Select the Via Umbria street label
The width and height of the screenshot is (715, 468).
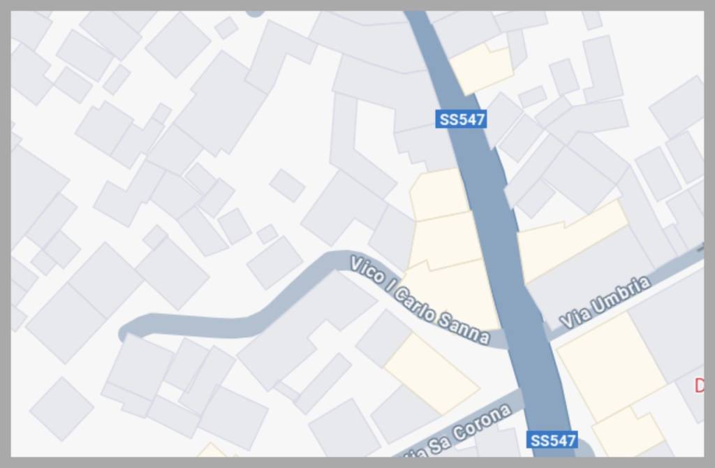coord(605,302)
